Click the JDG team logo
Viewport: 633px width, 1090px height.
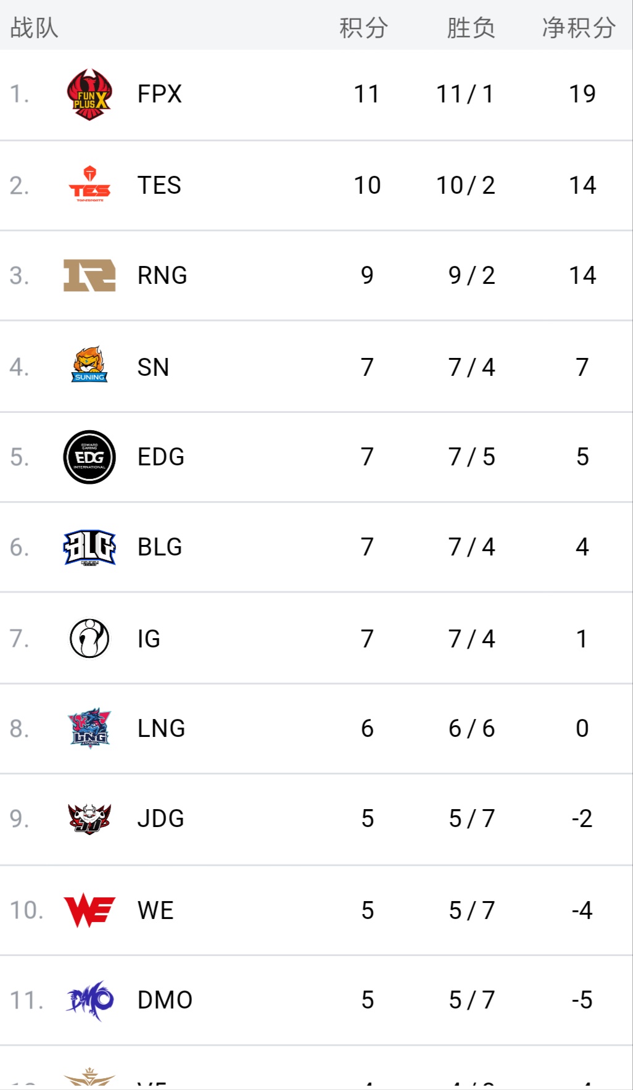point(89,818)
